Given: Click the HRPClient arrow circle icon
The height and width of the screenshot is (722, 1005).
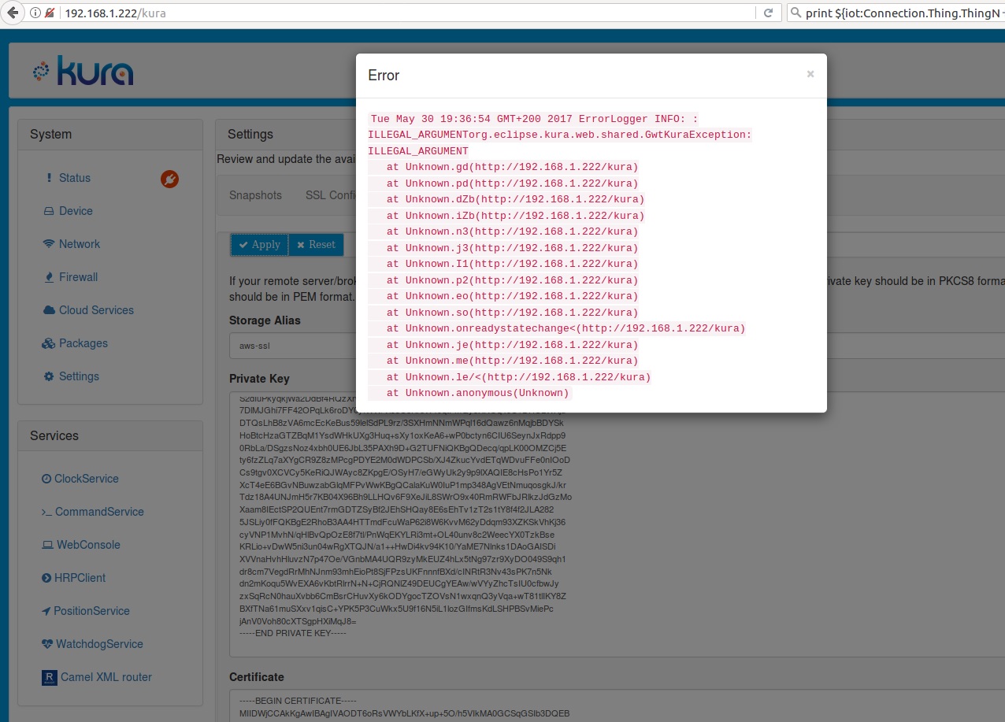Looking at the screenshot, I should pos(46,578).
